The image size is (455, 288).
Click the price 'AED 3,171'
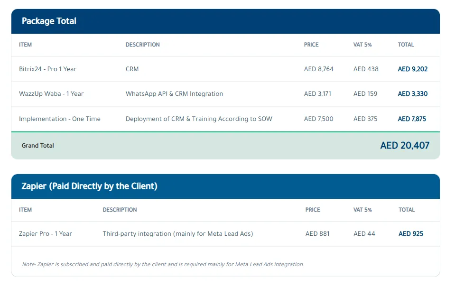(x=317, y=94)
